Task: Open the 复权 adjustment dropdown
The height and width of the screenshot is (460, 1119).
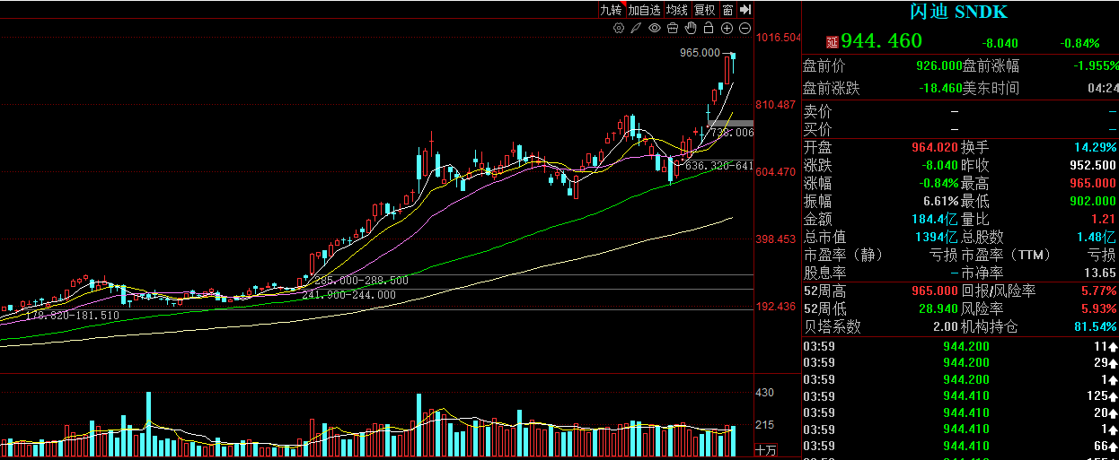Action: coord(705,10)
